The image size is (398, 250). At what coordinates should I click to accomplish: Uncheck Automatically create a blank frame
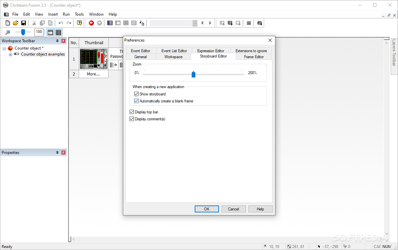pos(136,101)
